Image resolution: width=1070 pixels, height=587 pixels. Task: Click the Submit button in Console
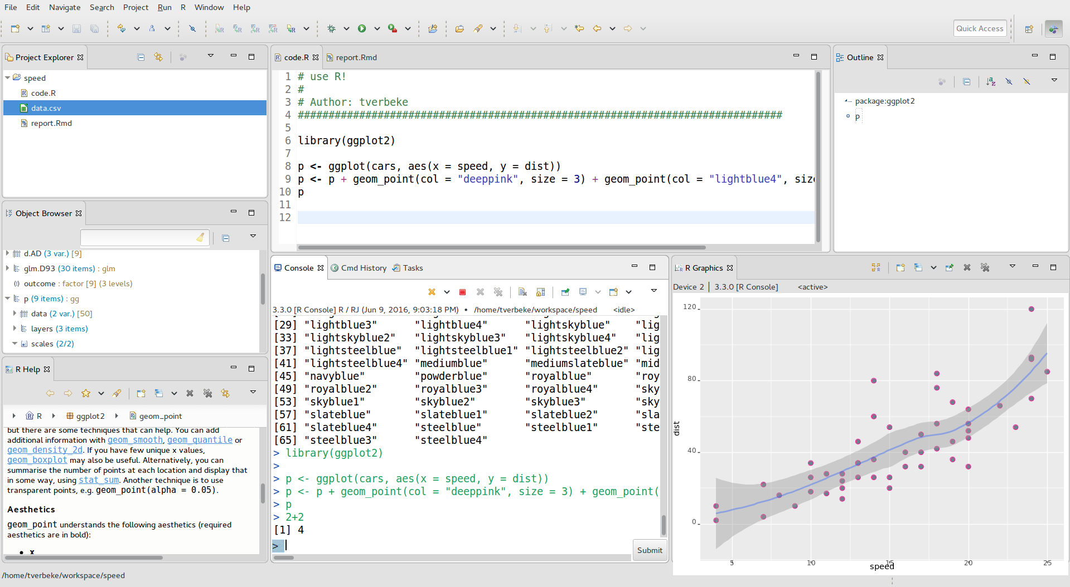(650, 550)
